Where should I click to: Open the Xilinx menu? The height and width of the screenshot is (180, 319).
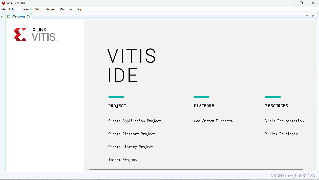click(x=39, y=9)
